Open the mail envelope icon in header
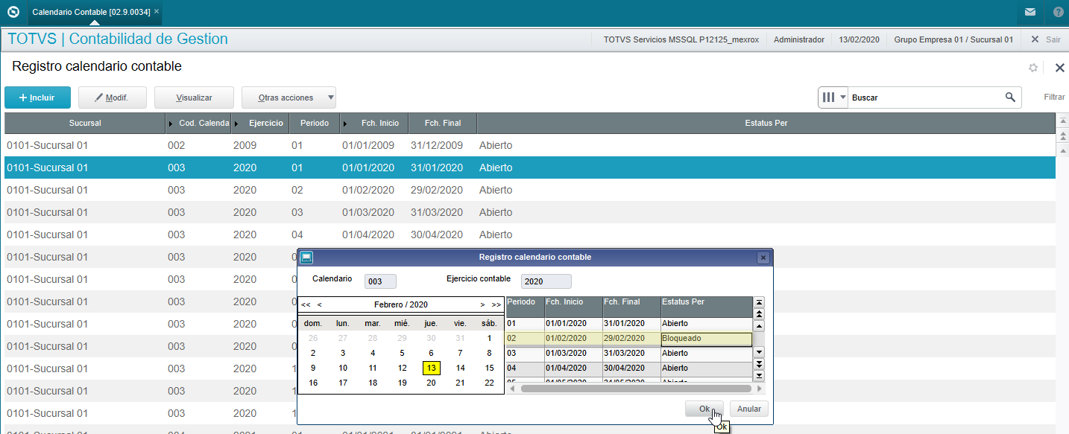Screen dimensions: 1069x434 click(1029, 12)
